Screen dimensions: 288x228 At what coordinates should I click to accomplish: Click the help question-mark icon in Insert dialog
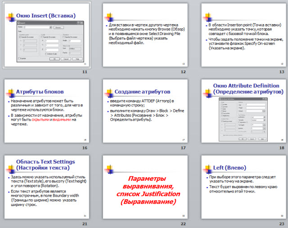pyautogui.click(x=78, y=22)
